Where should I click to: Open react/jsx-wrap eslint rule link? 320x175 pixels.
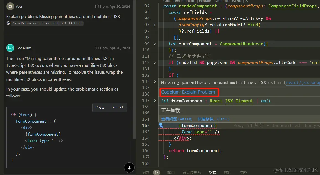point(303,83)
